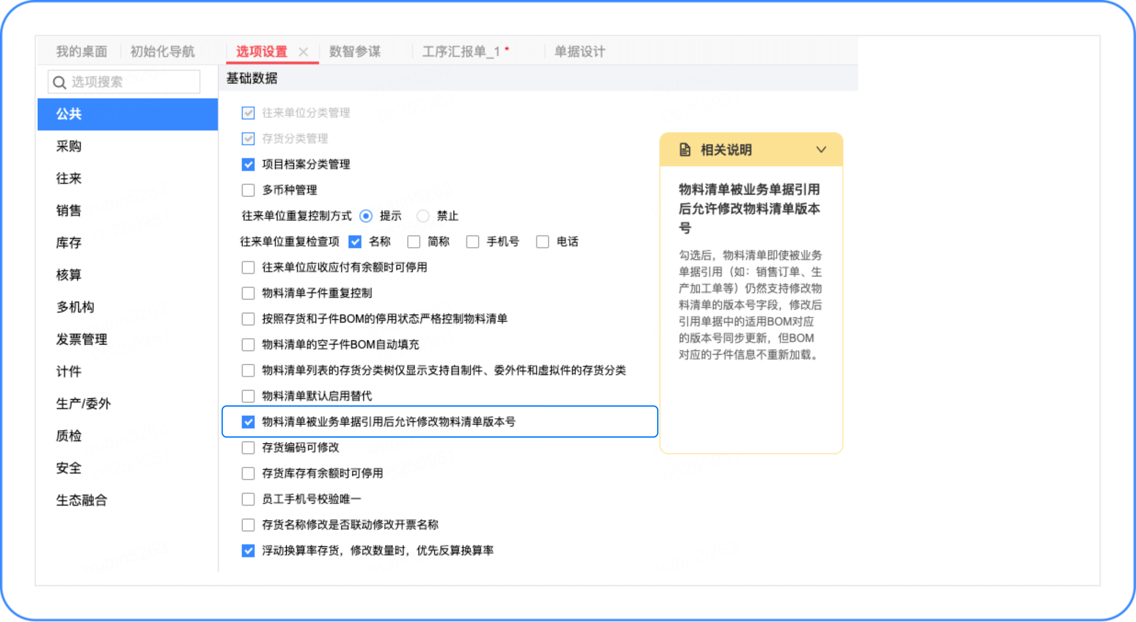Select the 禁止 radio option
1136x622 pixels.
(x=423, y=216)
